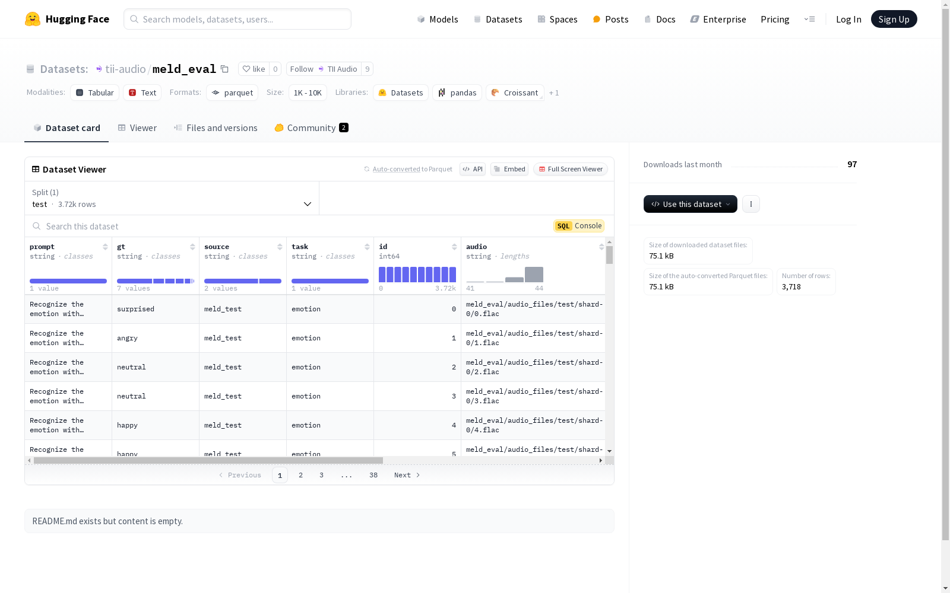The image size is (950, 593).
Task: Sort the task column using its sort icon
Action: point(367,247)
